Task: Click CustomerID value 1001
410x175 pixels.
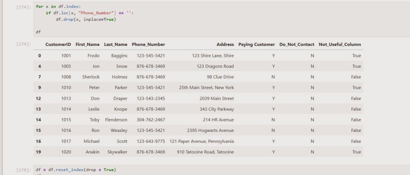Action: tap(66, 55)
